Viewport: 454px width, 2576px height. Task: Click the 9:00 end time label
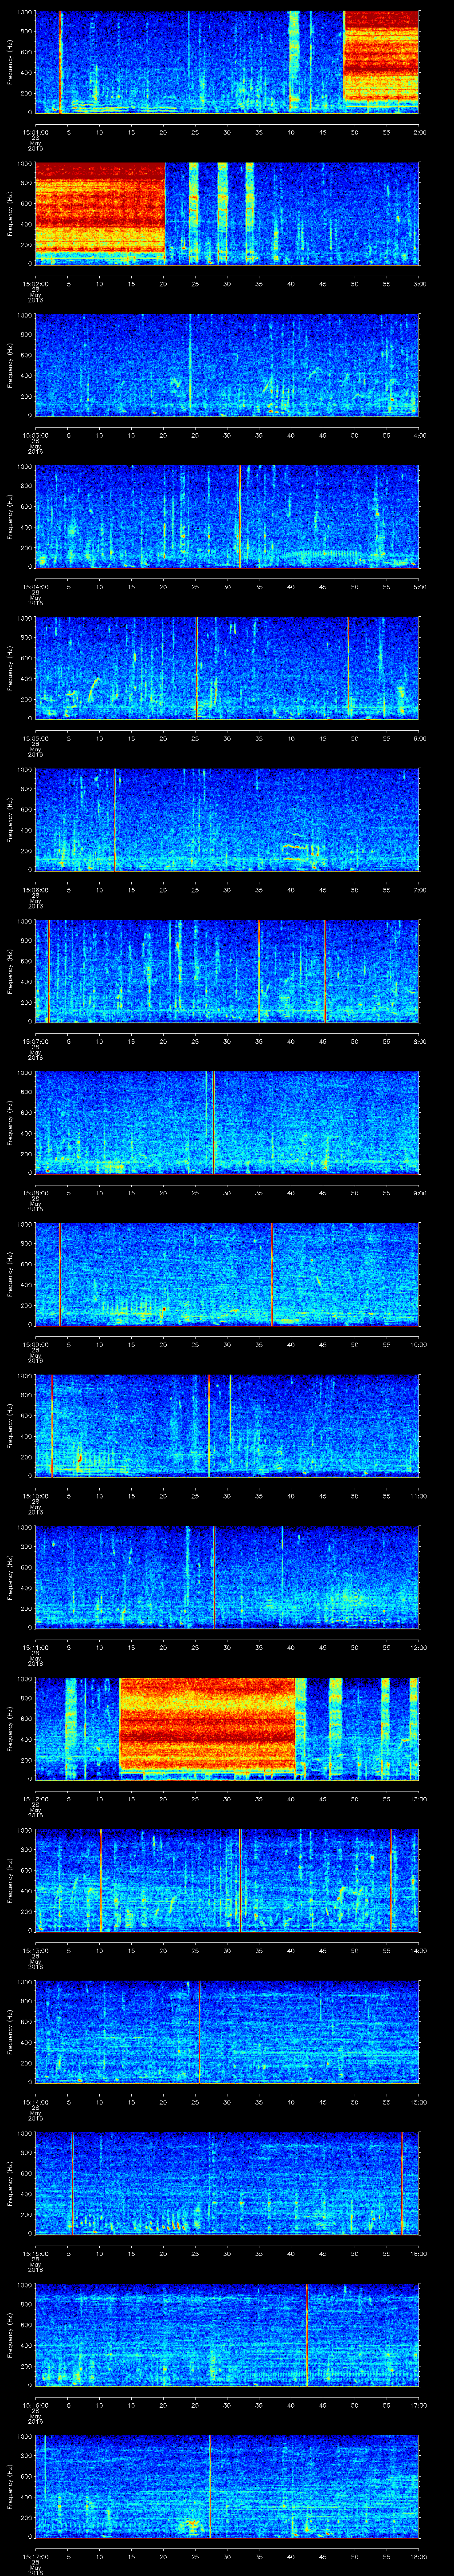point(419,1193)
